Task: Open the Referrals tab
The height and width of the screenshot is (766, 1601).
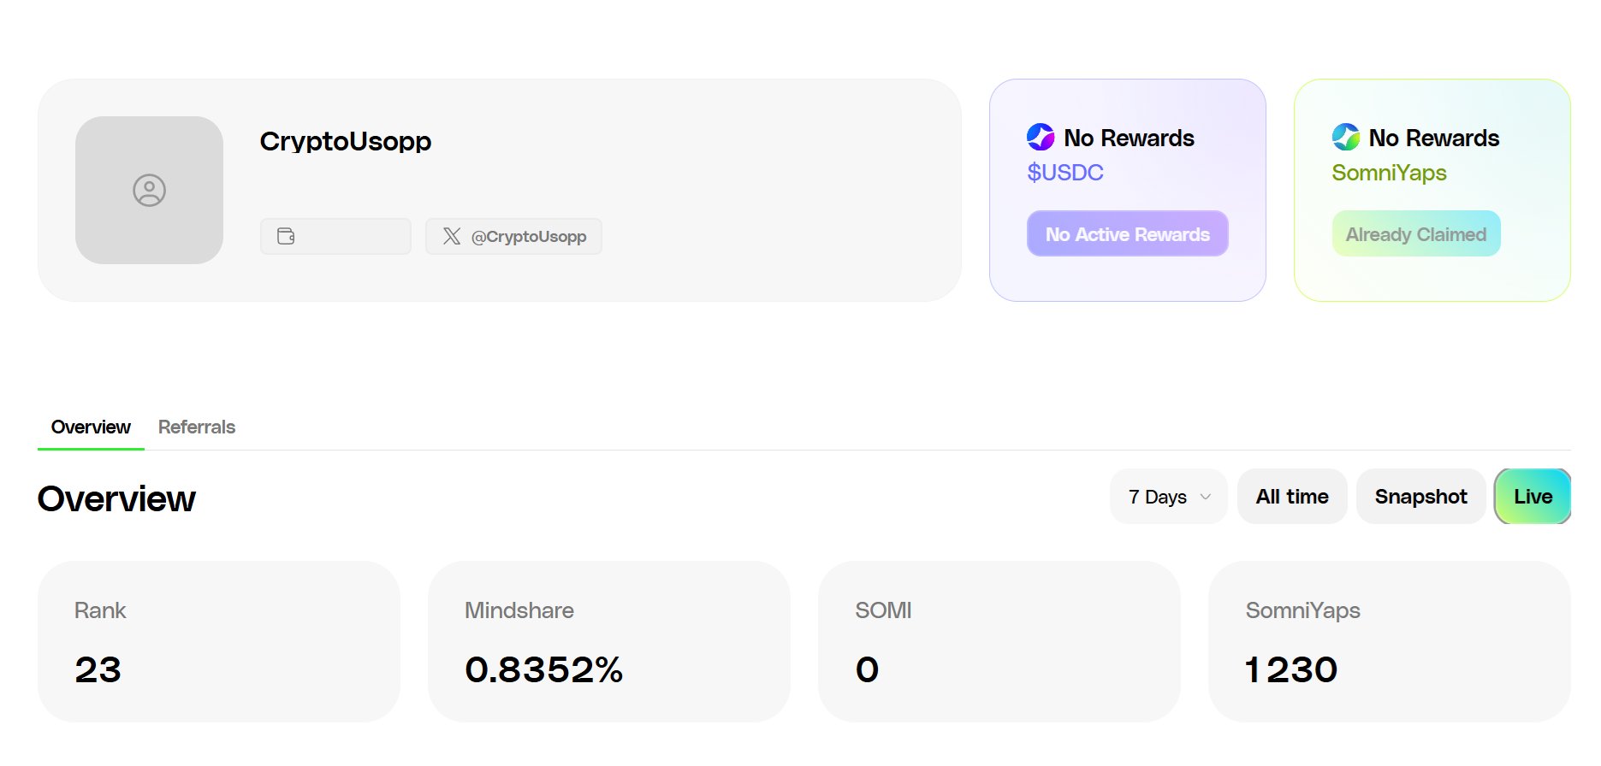Action: click(196, 427)
